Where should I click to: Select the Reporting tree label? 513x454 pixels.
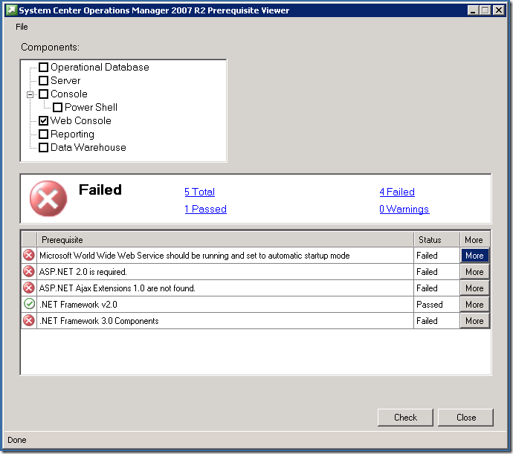72,134
